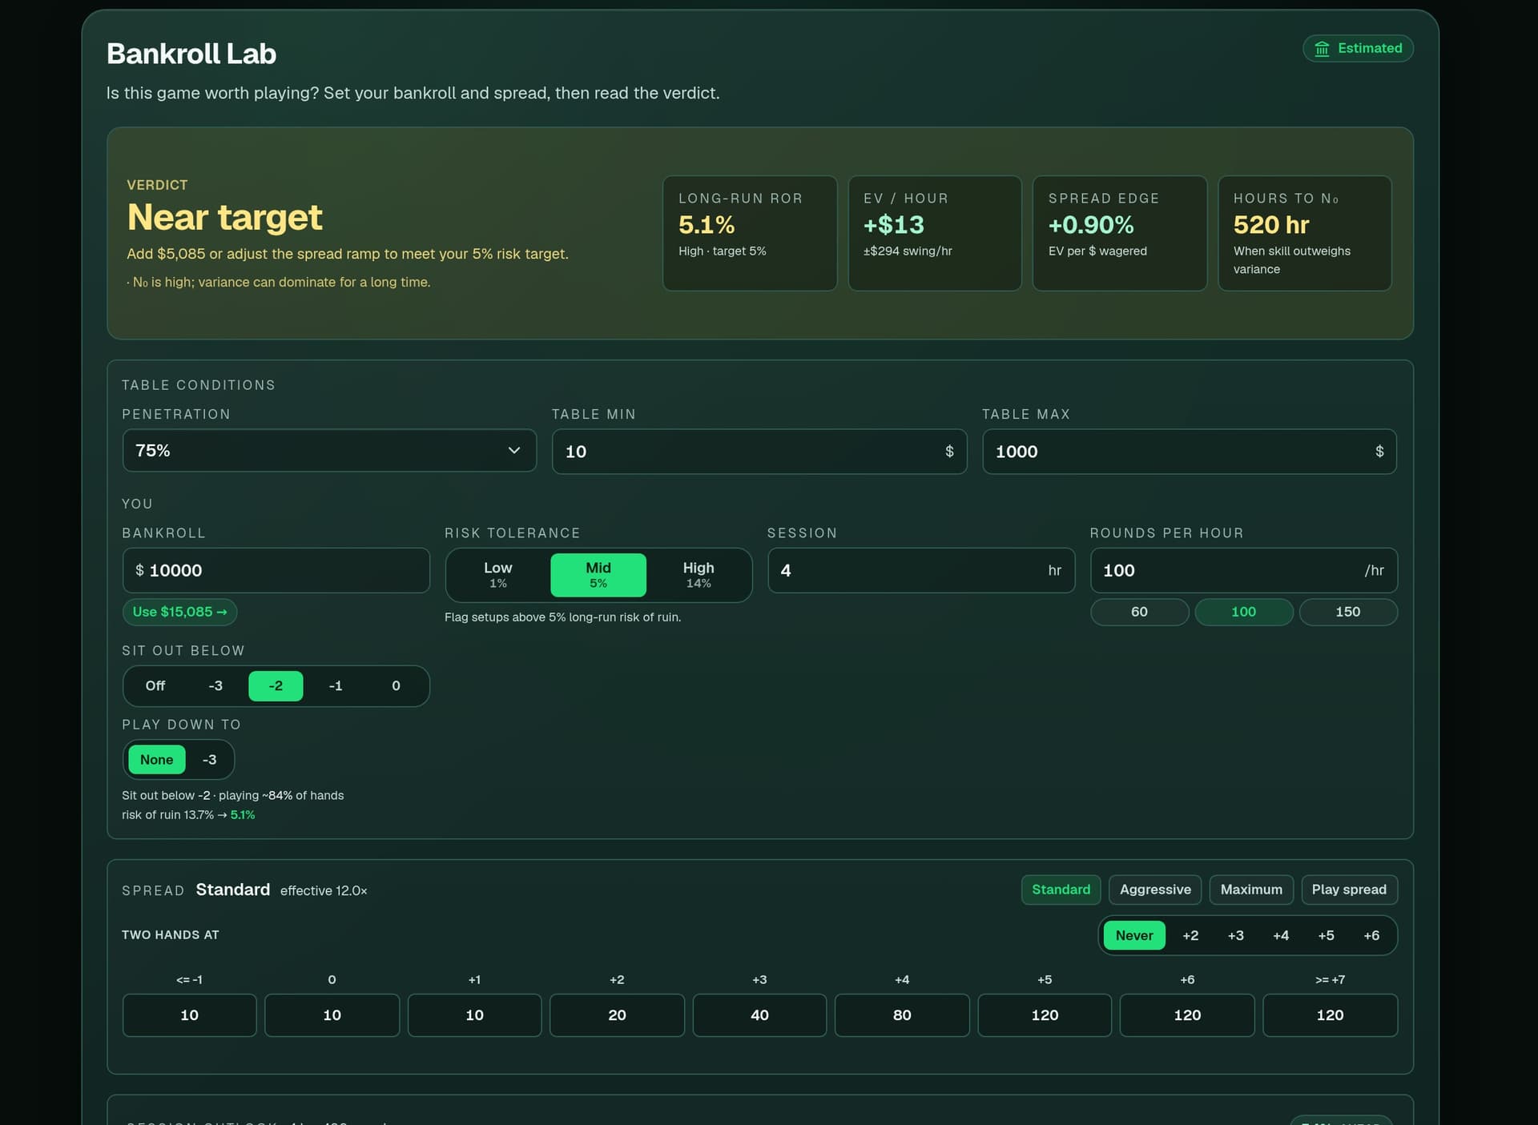Switch to the Maximum spread preset

[x=1251, y=890]
